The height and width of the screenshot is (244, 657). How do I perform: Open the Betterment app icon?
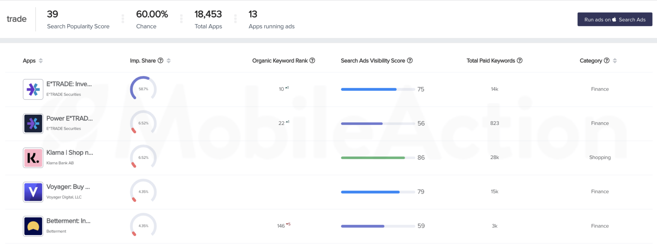(x=33, y=226)
